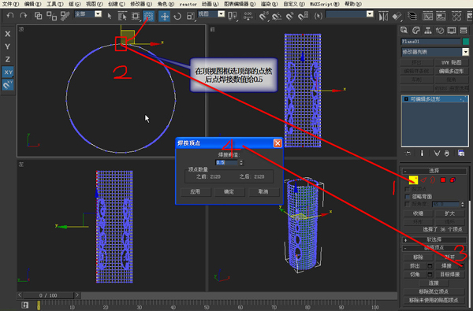Open the 编辑 menu
Image resolution: width=473 pixels, height=311 pixels.
pyautogui.click(x=32, y=4)
